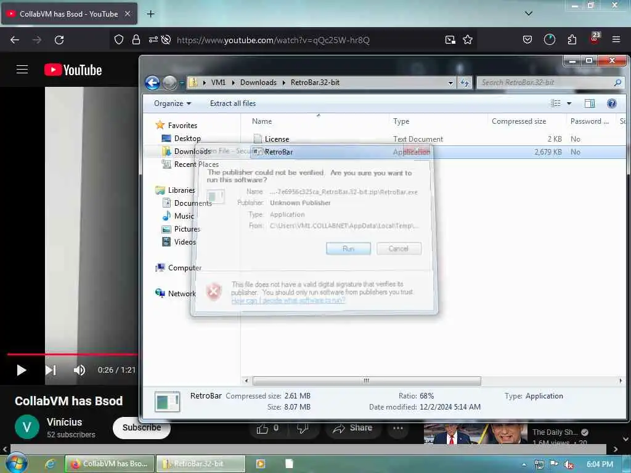List all tabs dropdown arrow
The height and width of the screenshot is (473, 631).
[x=528, y=14]
